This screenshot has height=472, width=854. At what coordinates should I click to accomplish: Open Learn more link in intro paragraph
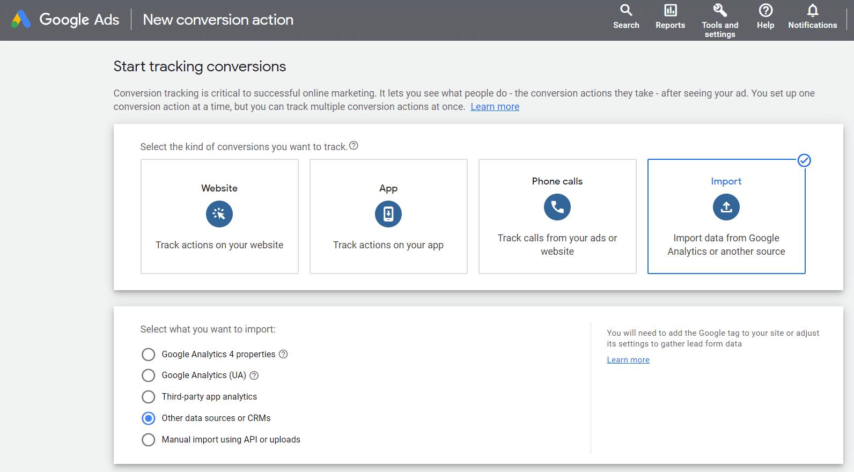[495, 107]
